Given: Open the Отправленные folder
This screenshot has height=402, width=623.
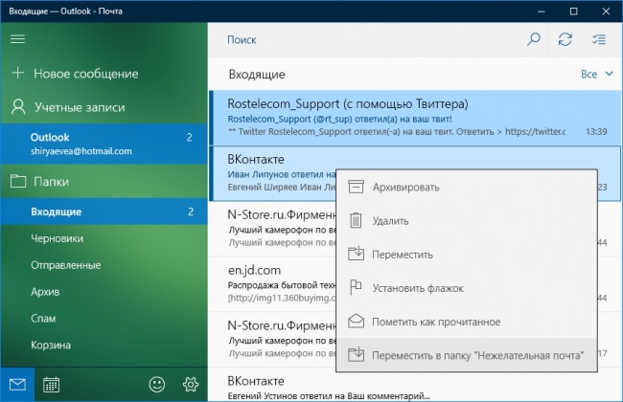Looking at the screenshot, I should pos(104,265).
